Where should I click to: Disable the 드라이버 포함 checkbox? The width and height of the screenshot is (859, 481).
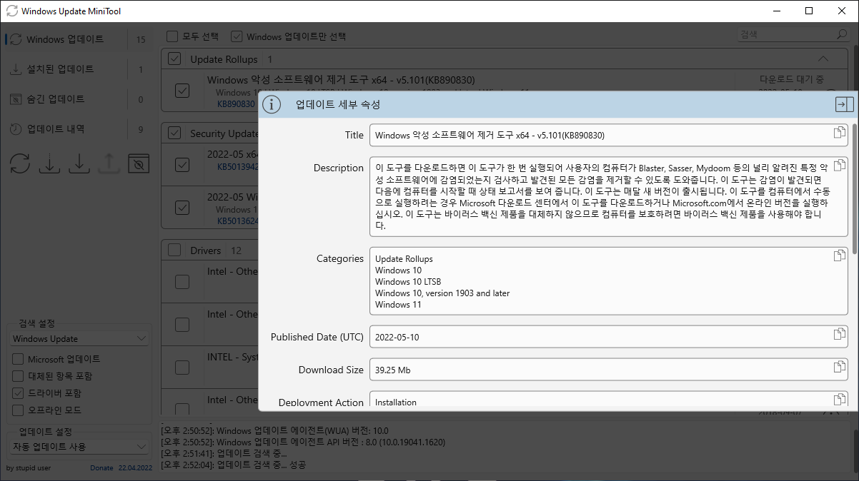coord(18,393)
